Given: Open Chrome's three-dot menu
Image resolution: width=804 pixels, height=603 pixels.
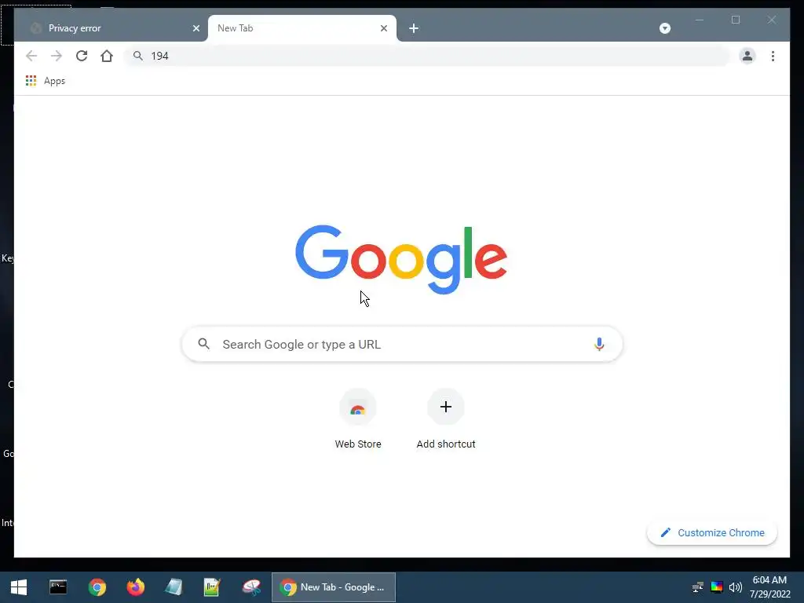Looking at the screenshot, I should (773, 56).
